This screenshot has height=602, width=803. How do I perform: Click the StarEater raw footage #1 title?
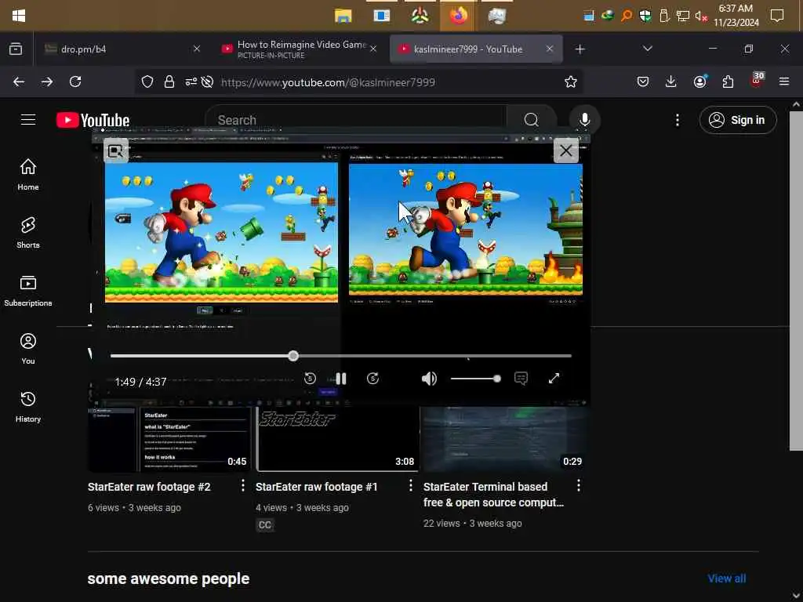click(317, 487)
